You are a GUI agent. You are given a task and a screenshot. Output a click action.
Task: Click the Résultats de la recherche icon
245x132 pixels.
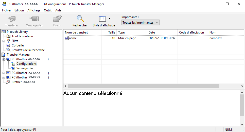9,50
